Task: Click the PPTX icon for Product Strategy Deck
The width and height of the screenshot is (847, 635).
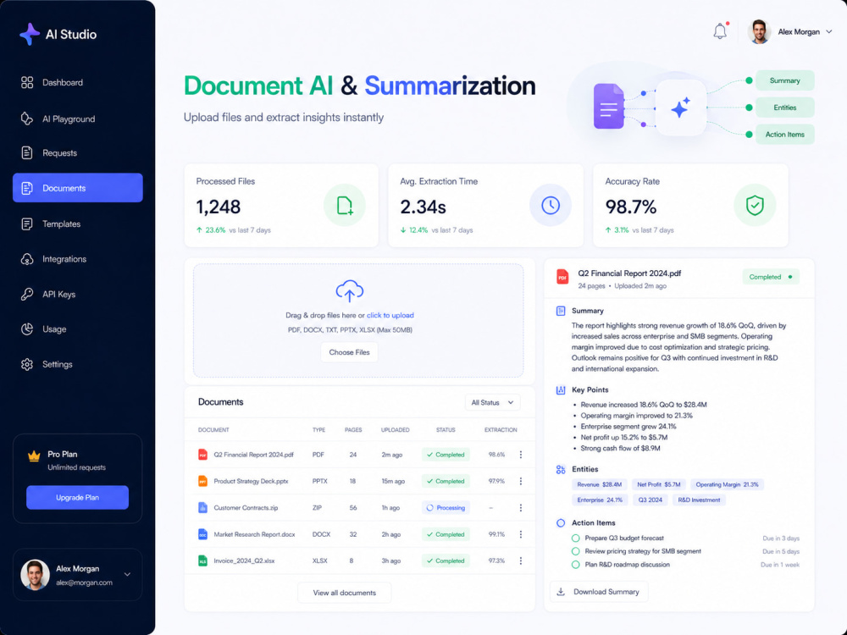Action: pyautogui.click(x=202, y=481)
